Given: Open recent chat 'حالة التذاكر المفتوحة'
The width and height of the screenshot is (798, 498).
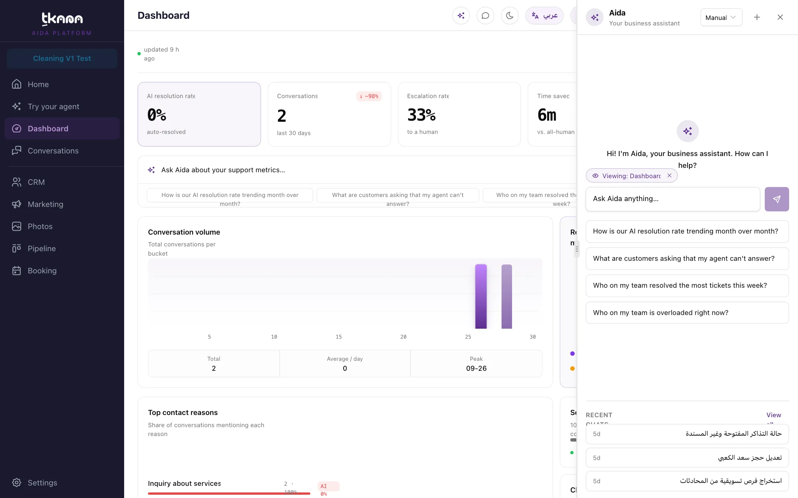Looking at the screenshot, I should click(687, 434).
